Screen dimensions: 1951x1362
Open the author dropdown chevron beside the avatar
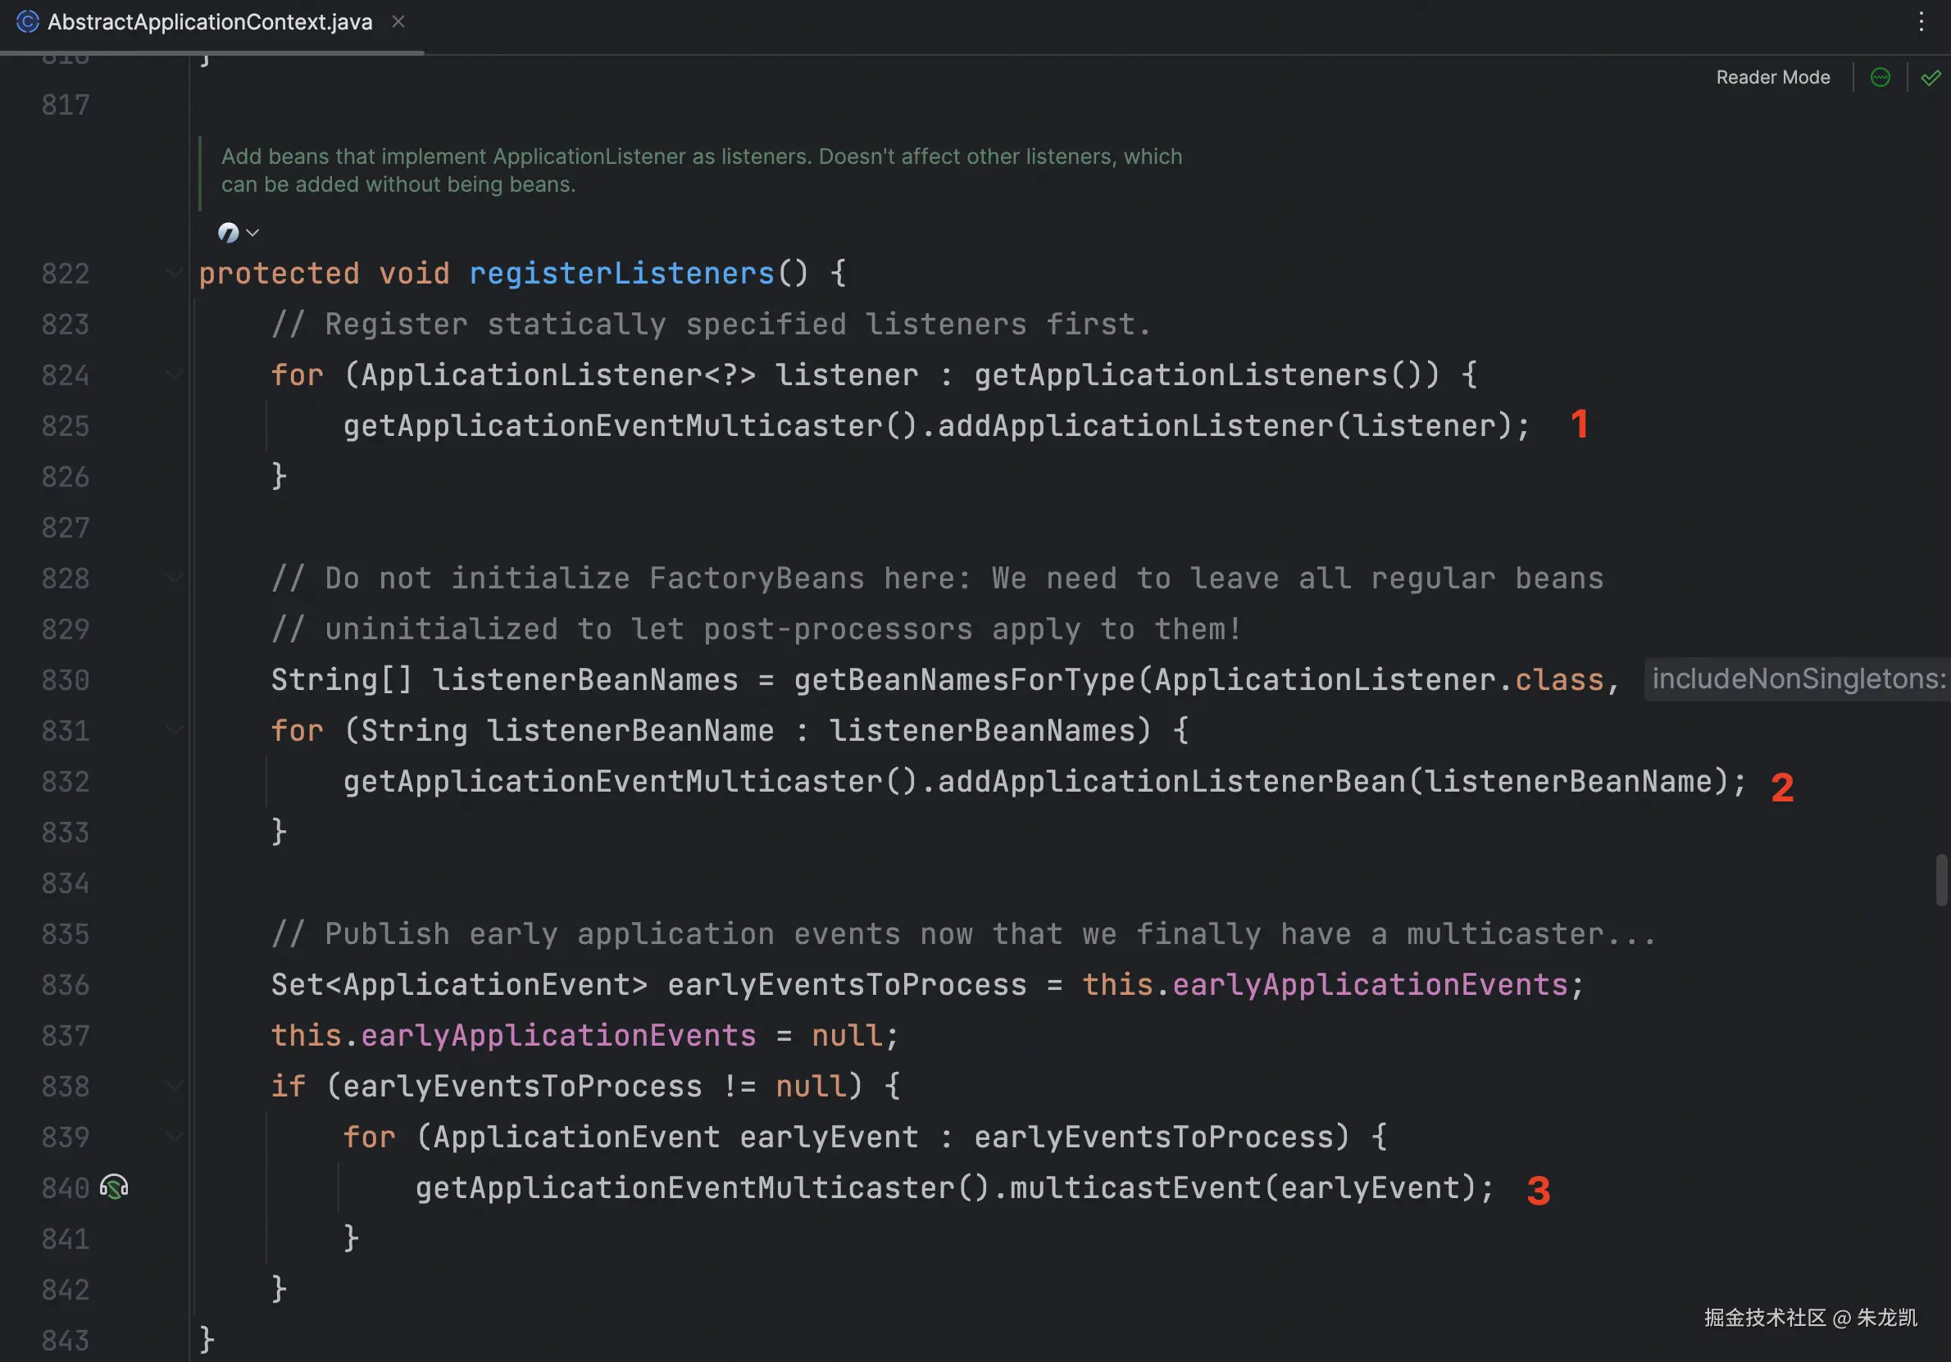pyautogui.click(x=252, y=232)
